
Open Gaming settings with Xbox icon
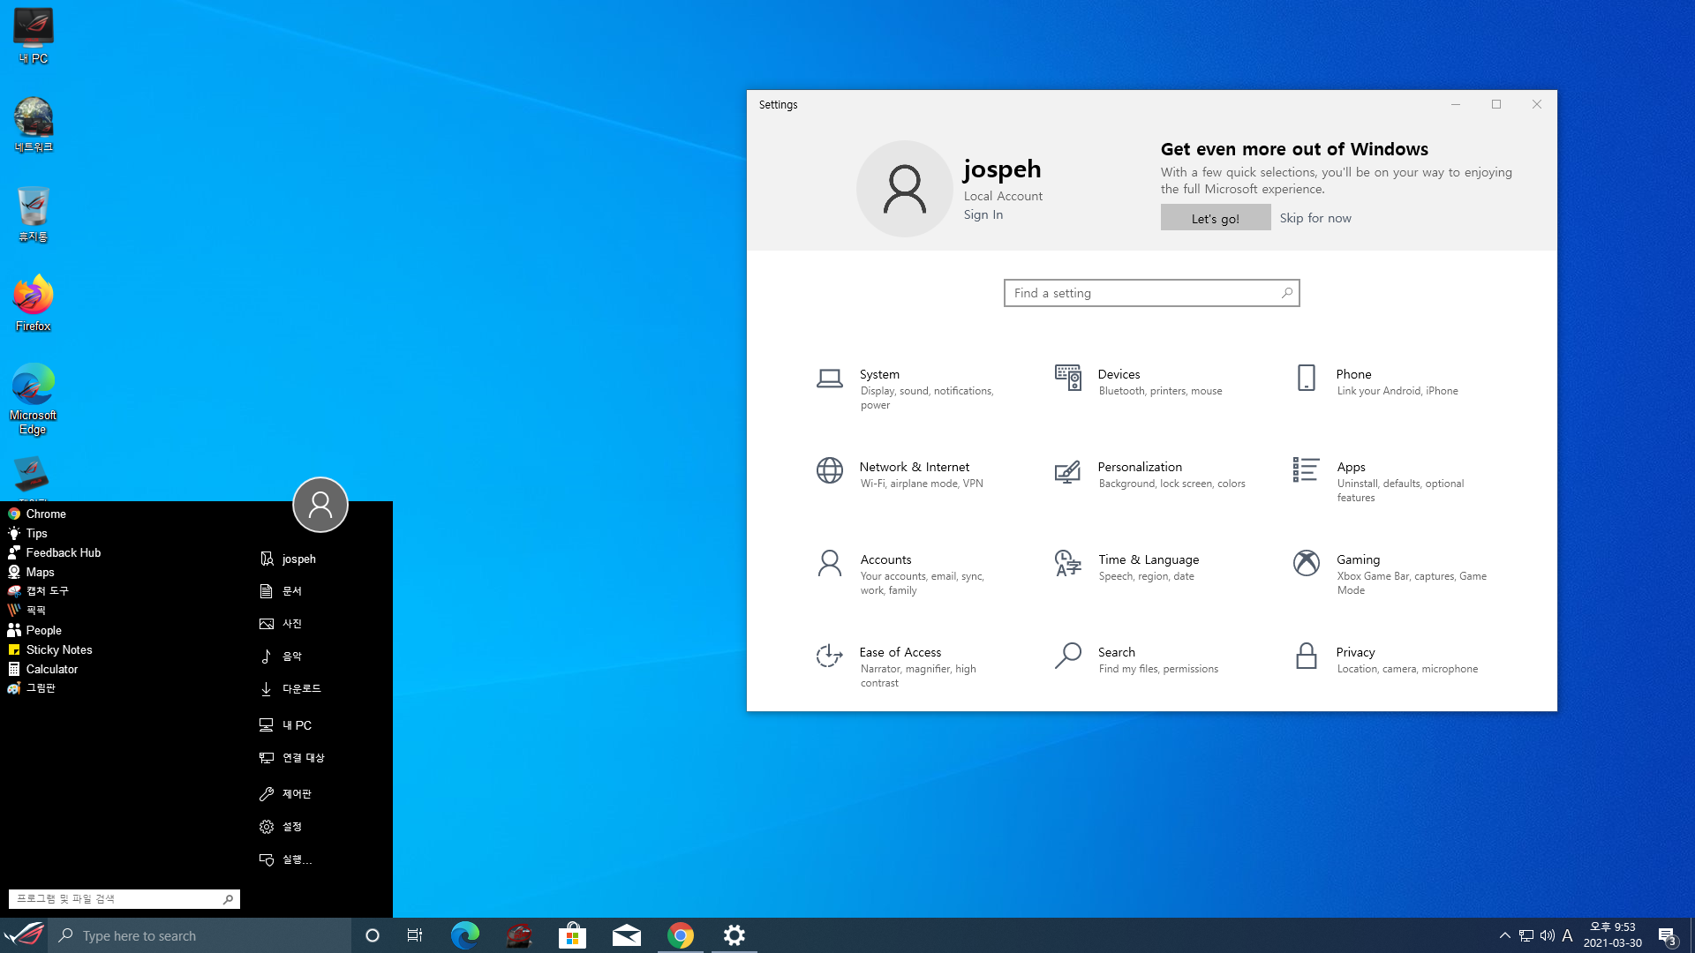tap(1357, 560)
